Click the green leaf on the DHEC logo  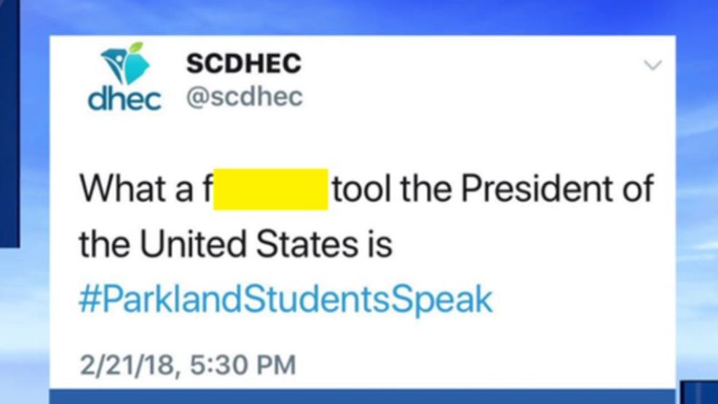click(x=134, y=50)
